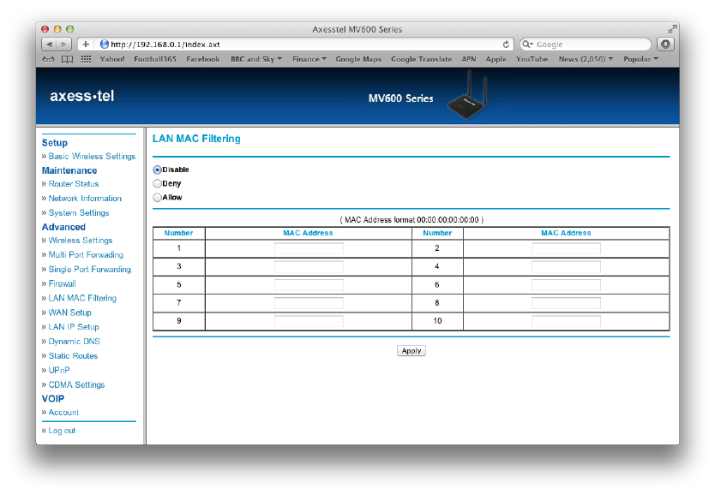This screenshot has height=494, width=715.
Task: Click Log out
Action: (x=62, y=431)
